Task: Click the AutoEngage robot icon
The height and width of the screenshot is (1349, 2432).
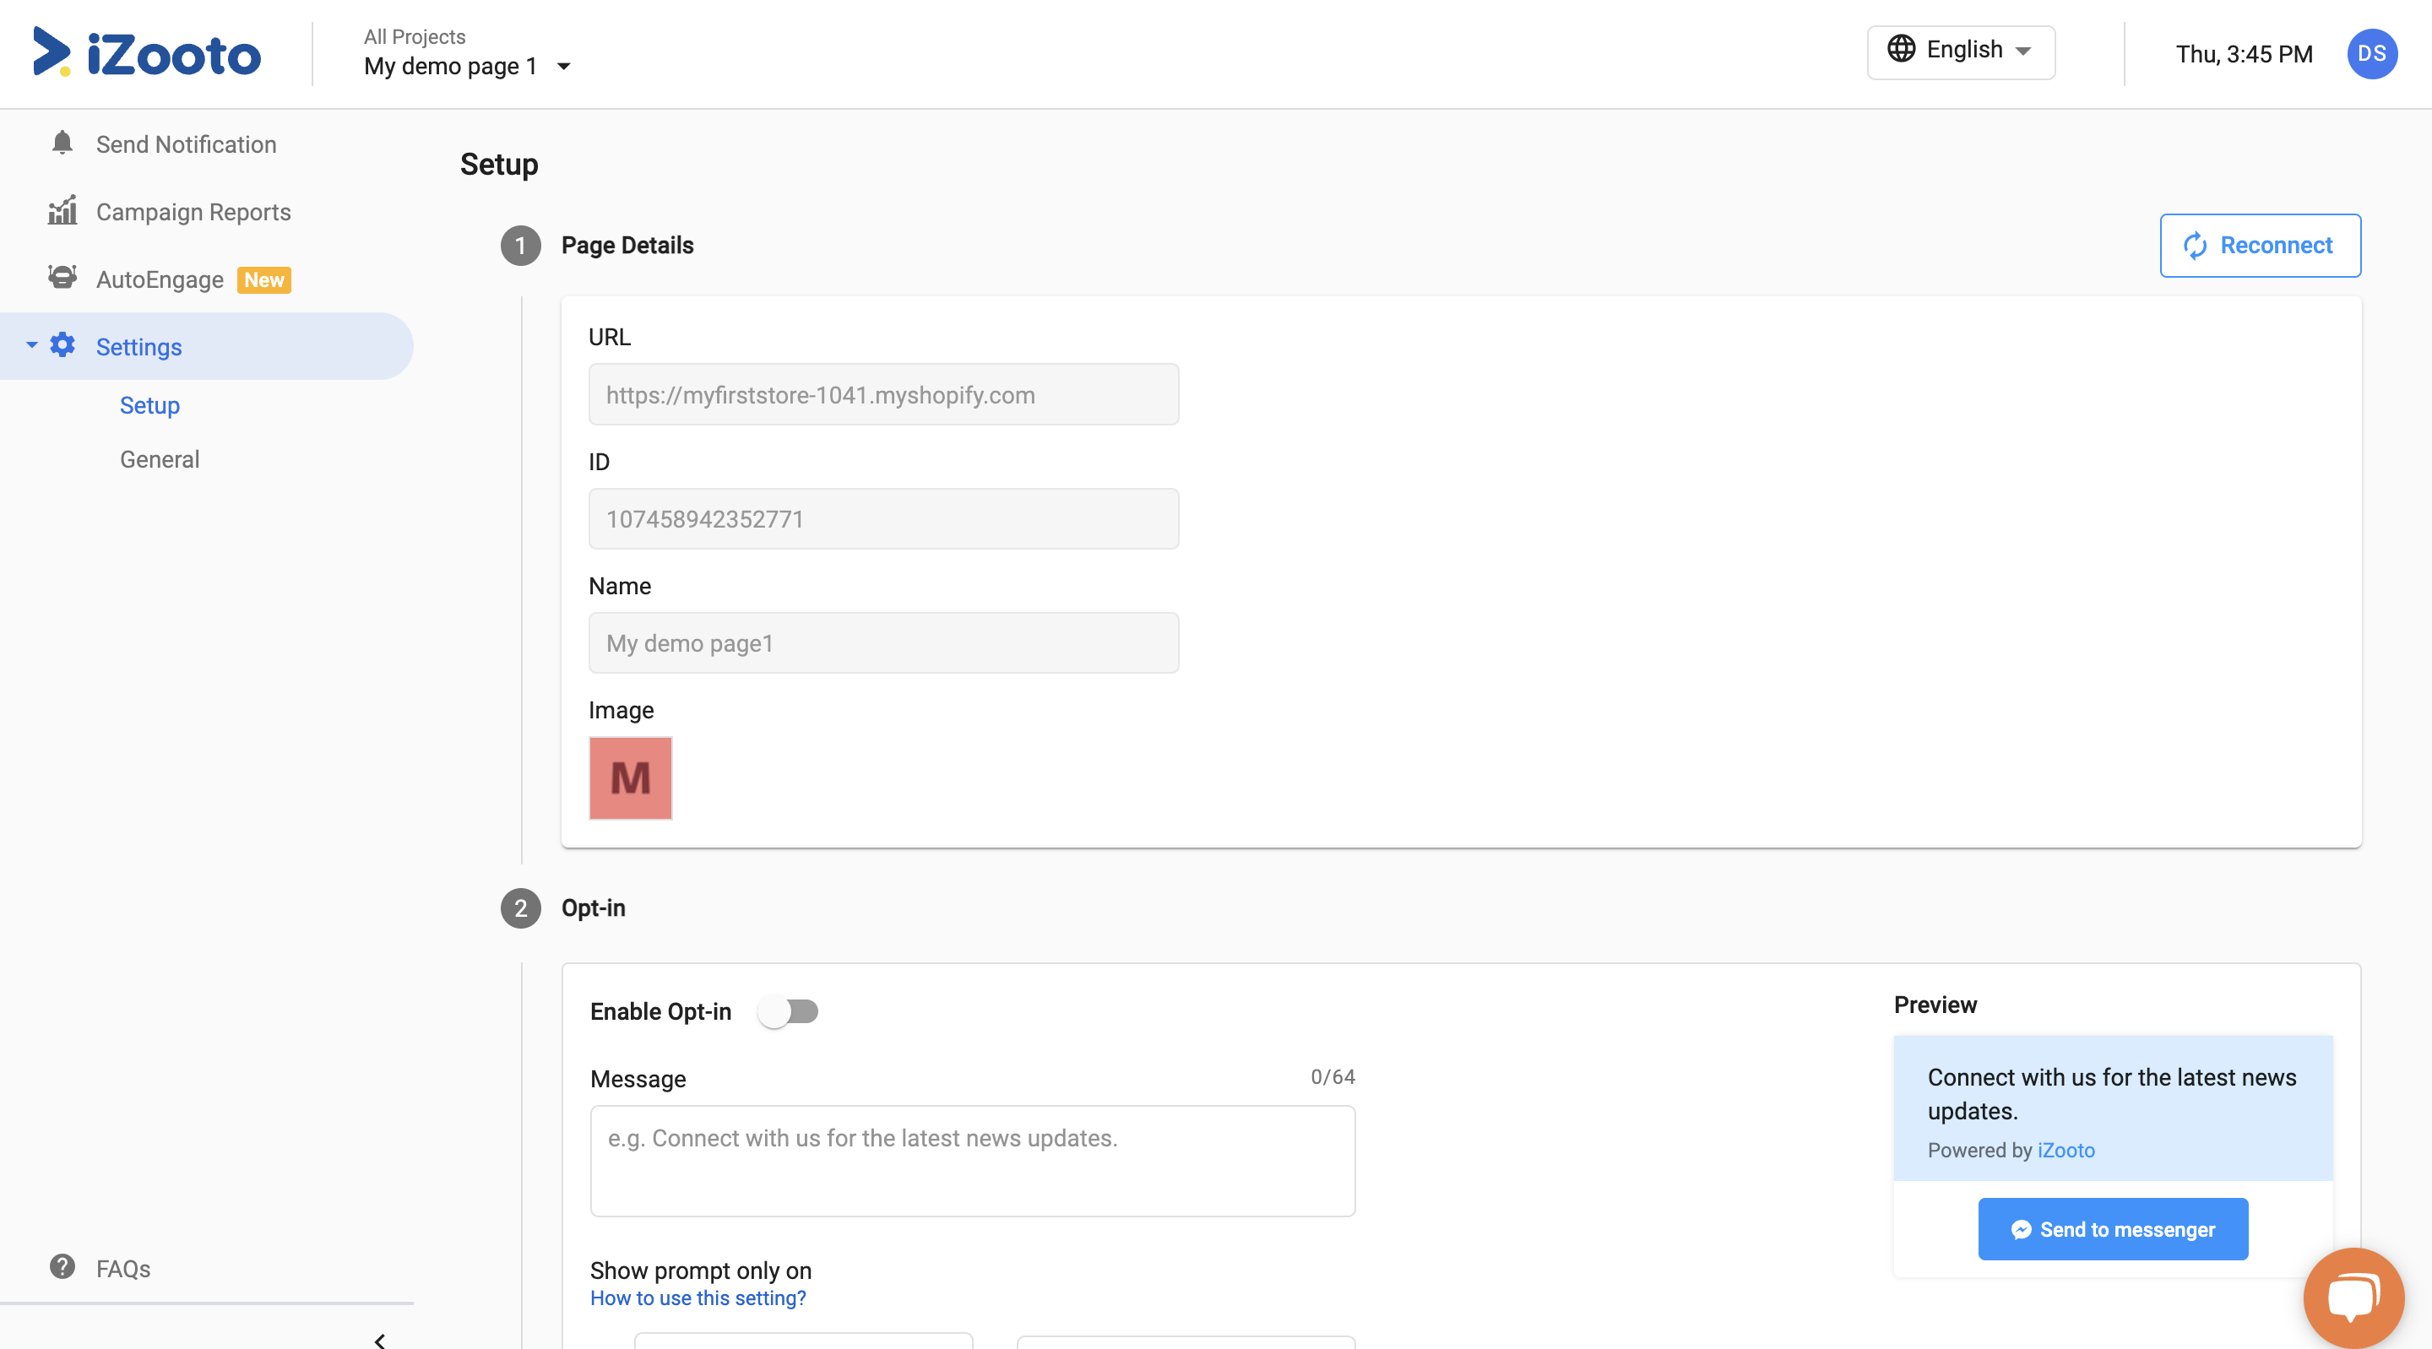Action: click(x=62, y=279)
